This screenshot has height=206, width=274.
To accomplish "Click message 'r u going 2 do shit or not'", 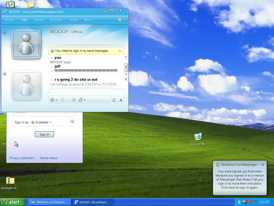I will point(76,79).
